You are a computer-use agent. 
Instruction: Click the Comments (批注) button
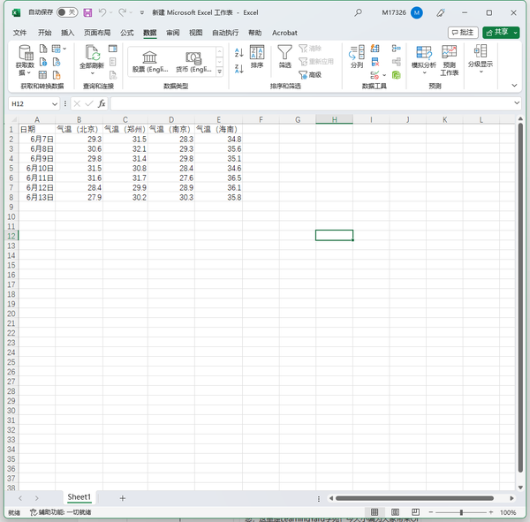point(463,33)
